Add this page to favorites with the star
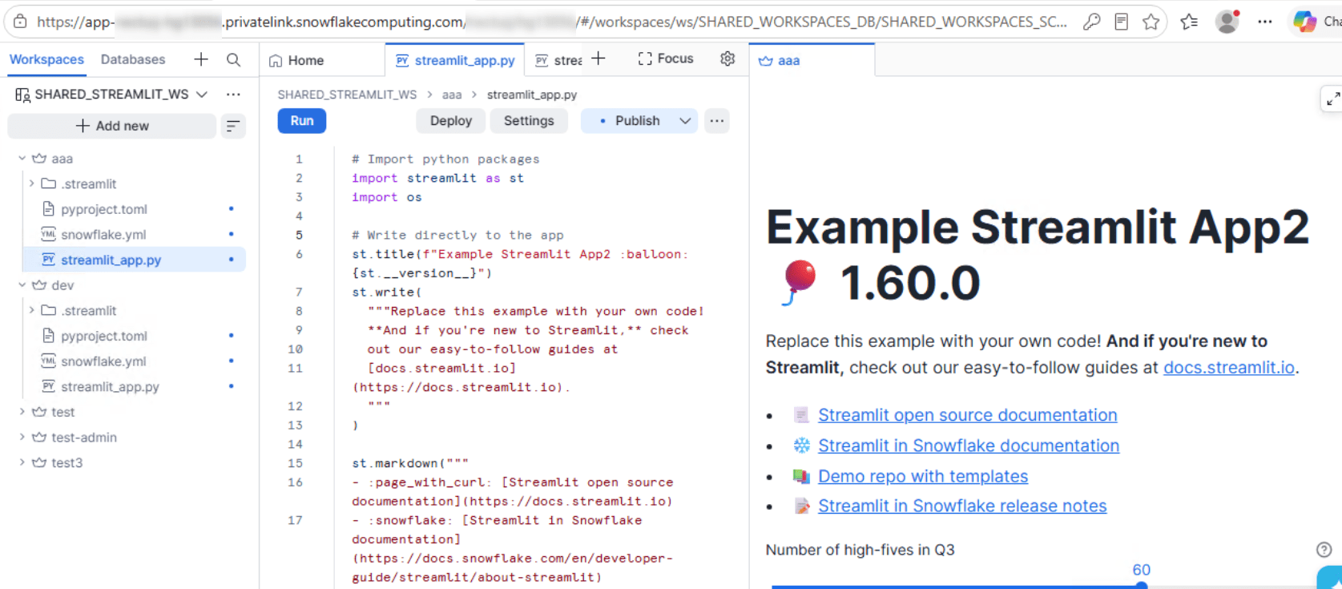The height and width of the screenshot is (589, 1342). pos(1151,22)
